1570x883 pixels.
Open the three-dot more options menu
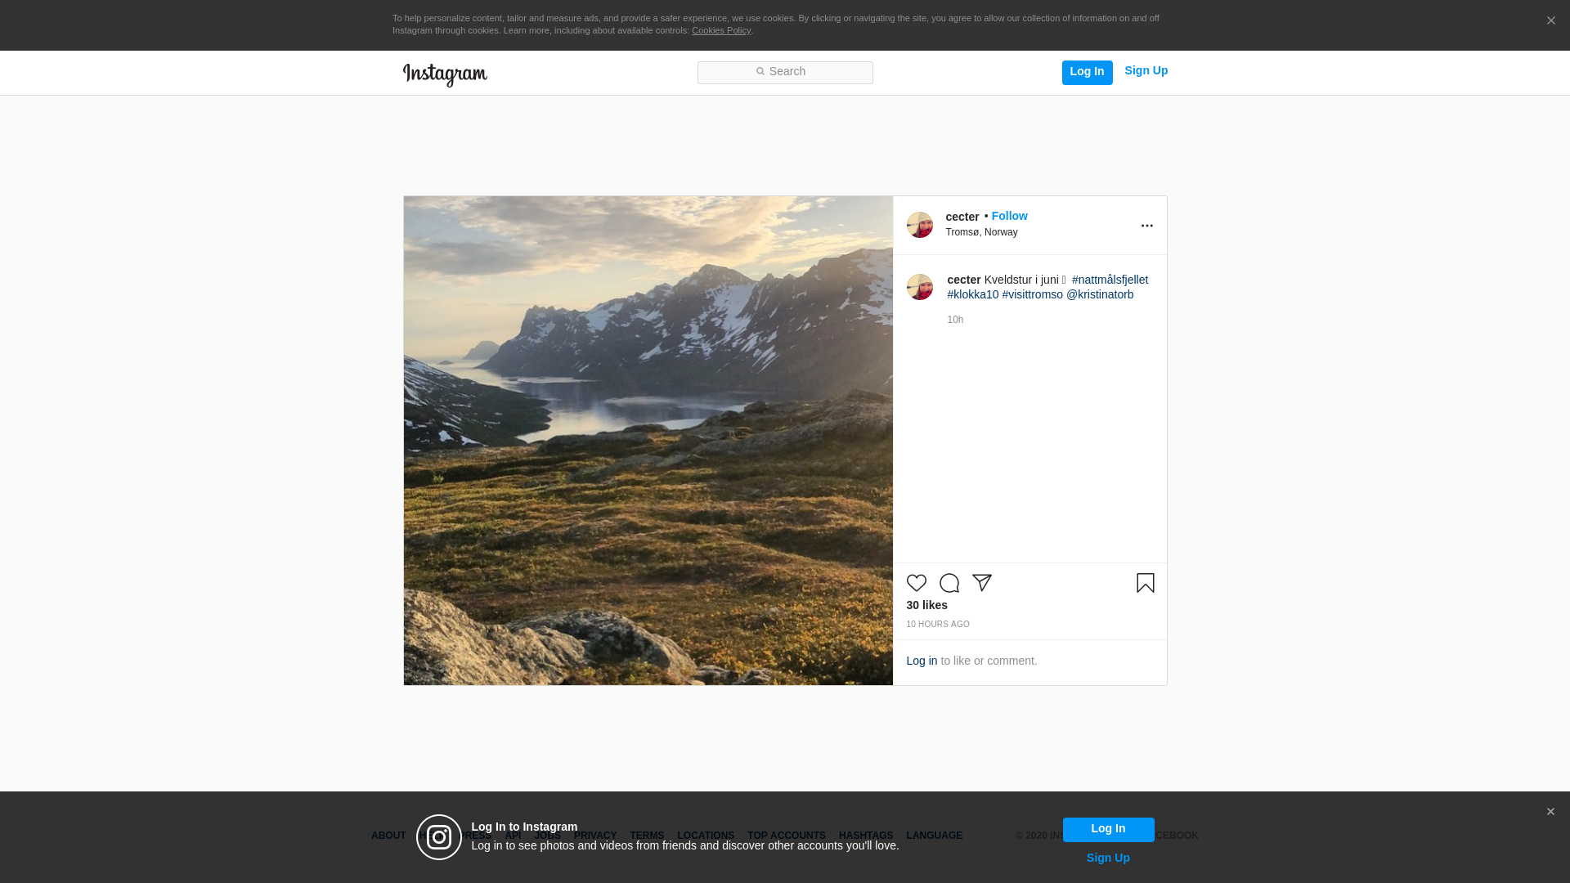click(x=1146, y=226)
